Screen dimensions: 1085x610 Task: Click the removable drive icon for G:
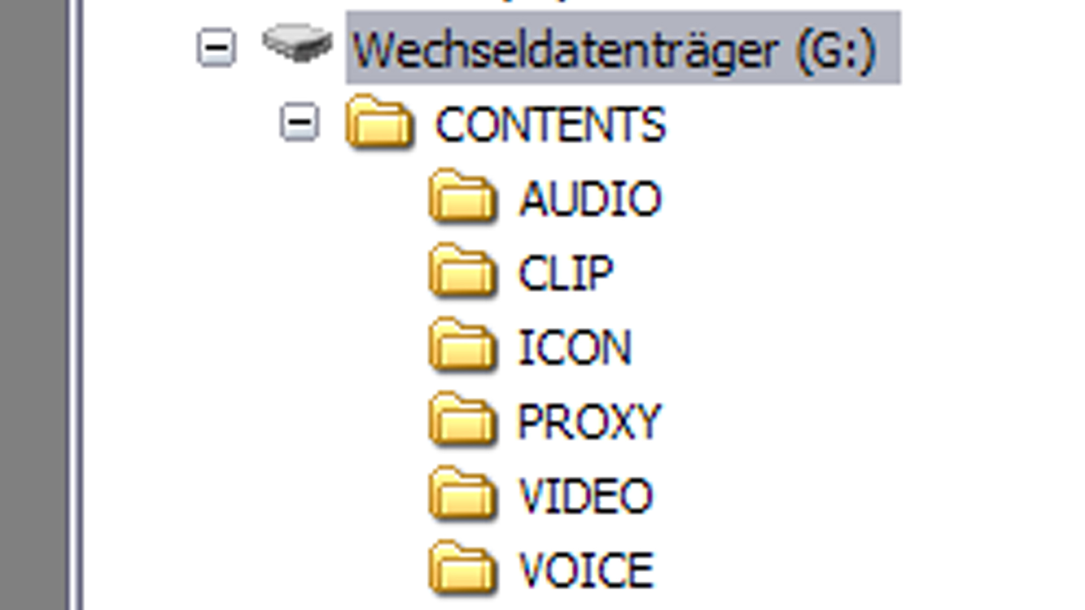[x=297, y=43]
